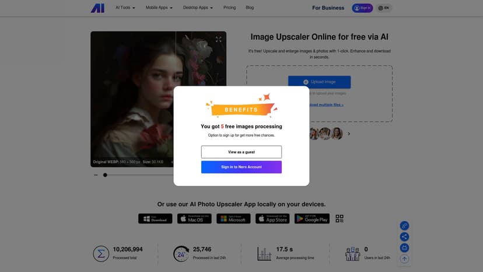Click the 'Image Upscaler Online for free via AI' heading
Viewport: 483px width, 272px height.
(x=319, y=37)
